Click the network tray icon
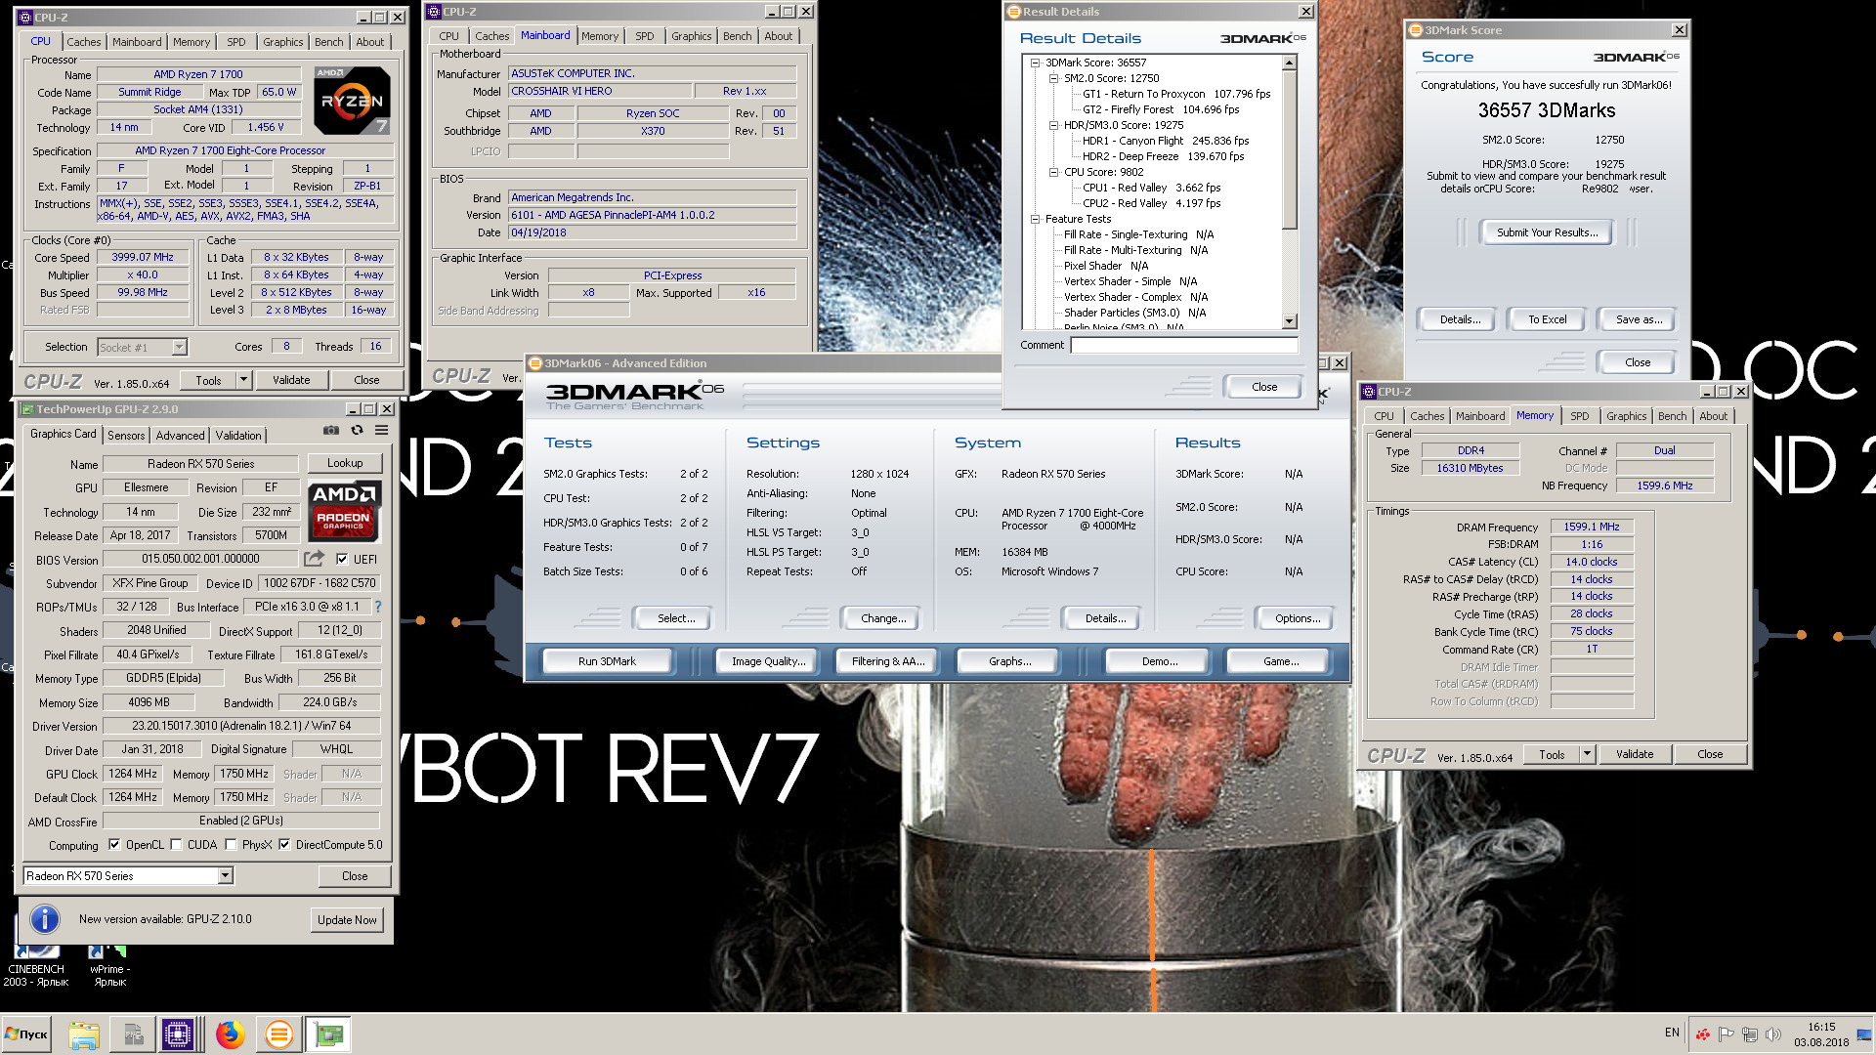Viewport: 1876px width, 1055px height. click(1749, 1034)
